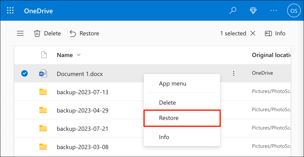Click the file type column header icon
This screenshot has width=304, height=157.
44,55
